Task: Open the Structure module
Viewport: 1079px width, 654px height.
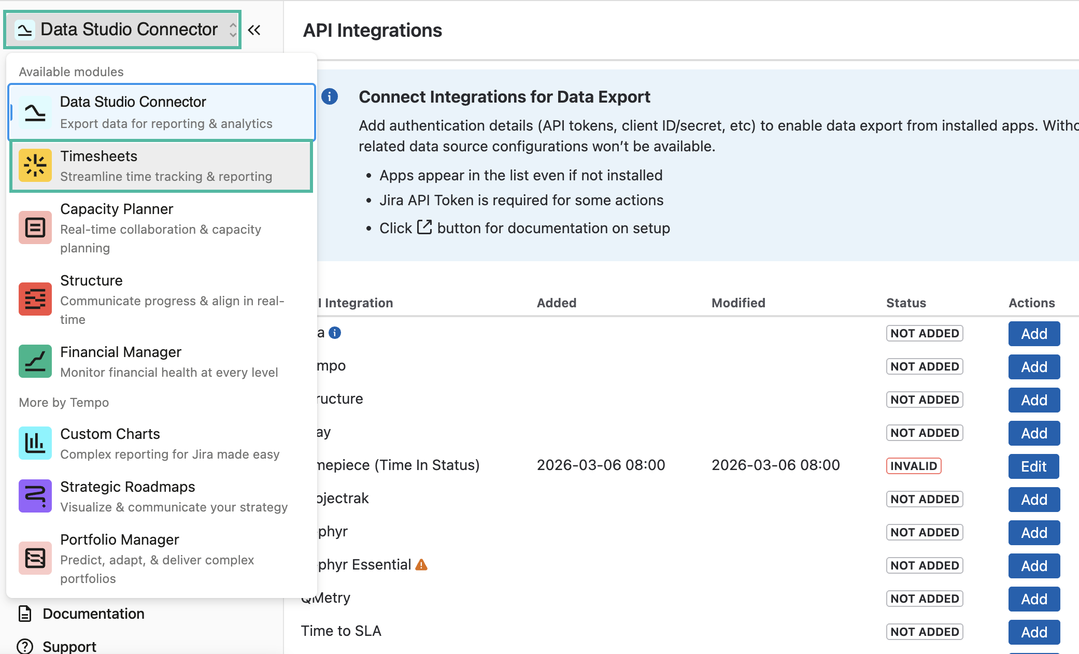Action: (x=162, y=300)
